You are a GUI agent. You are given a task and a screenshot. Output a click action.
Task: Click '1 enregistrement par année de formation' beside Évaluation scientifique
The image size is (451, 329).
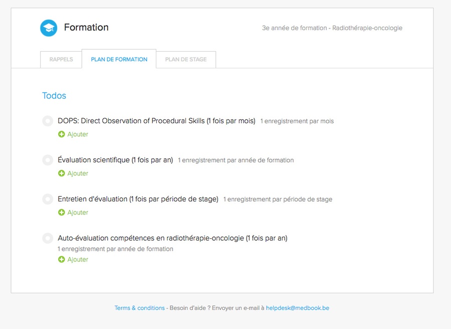pos(236,160)
